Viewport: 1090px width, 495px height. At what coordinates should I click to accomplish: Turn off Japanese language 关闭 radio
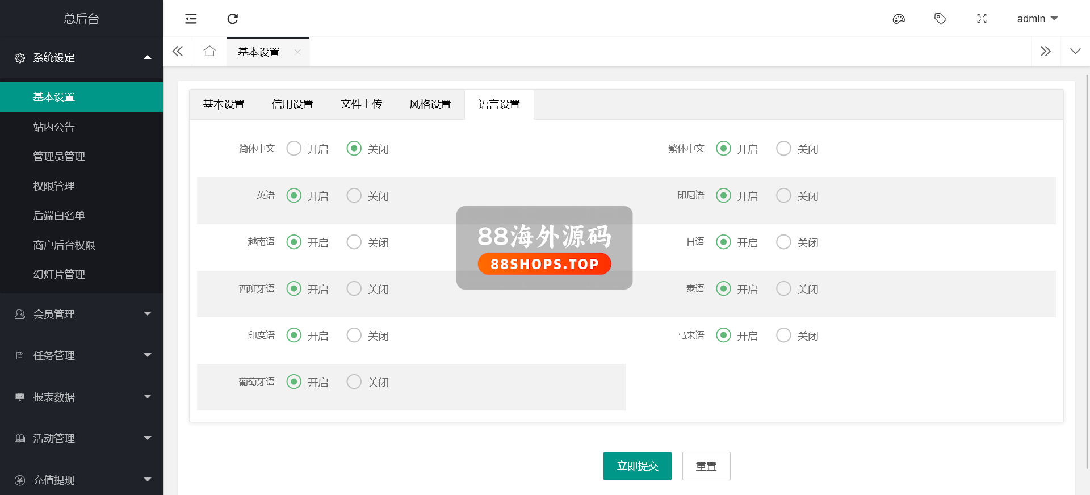pyautogui.click(x=783, y=242)
